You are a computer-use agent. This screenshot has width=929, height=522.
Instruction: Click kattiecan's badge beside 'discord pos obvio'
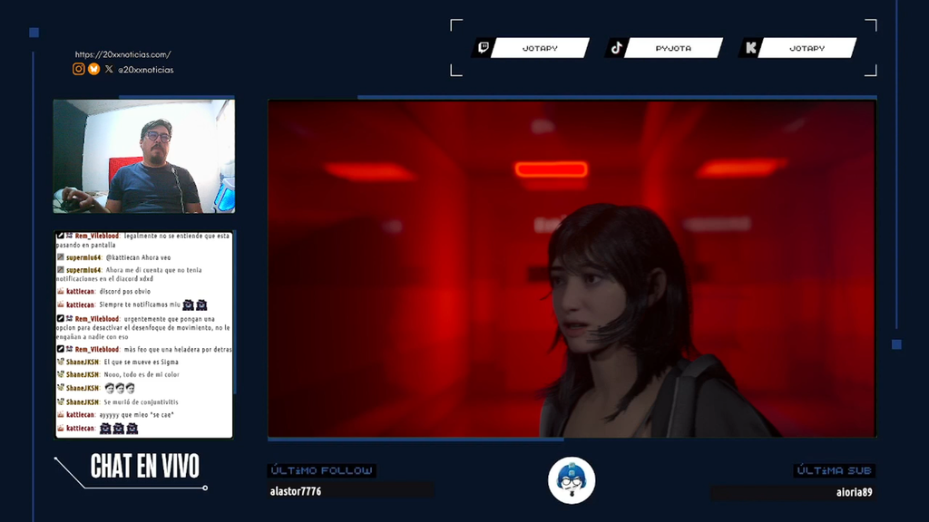(61, 291)
